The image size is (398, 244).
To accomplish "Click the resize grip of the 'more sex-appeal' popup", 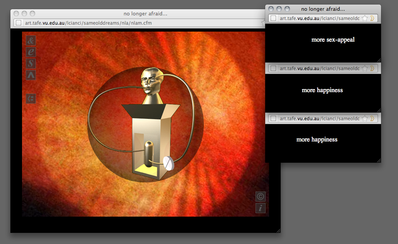I will (x=379, y=60).
